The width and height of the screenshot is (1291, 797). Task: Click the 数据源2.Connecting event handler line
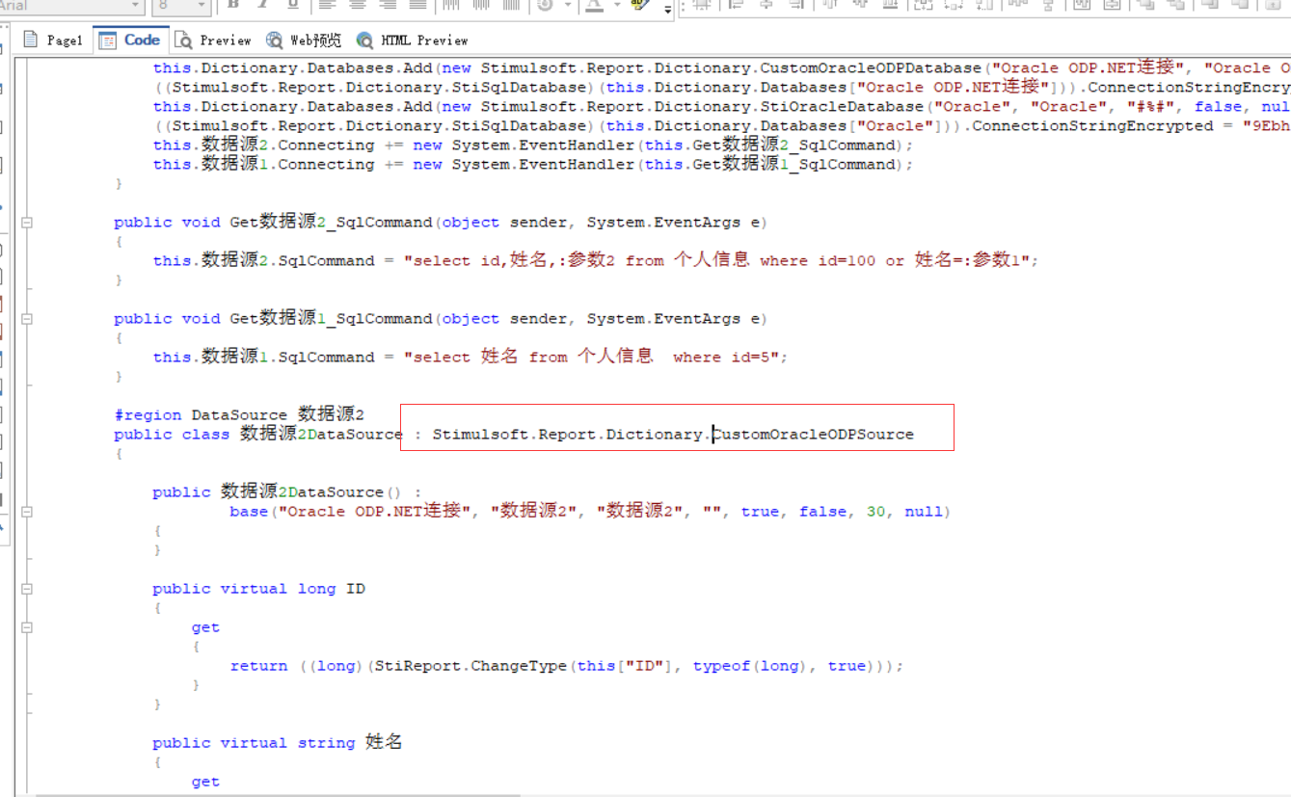pos(533,146)
